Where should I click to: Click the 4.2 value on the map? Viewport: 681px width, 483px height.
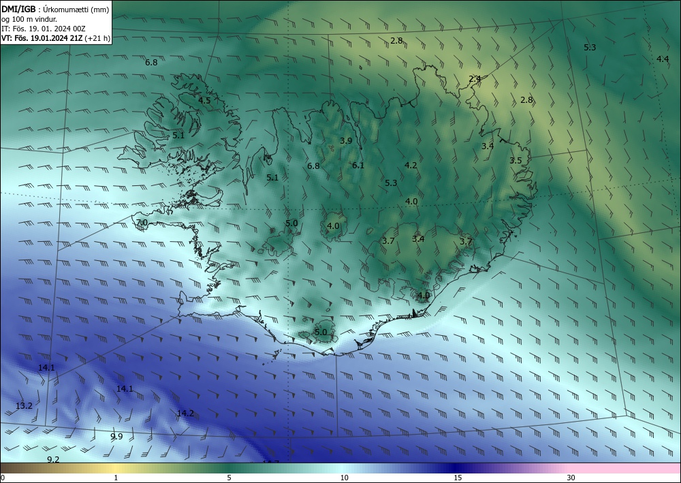pyautogui.click(x=411, y=165)
